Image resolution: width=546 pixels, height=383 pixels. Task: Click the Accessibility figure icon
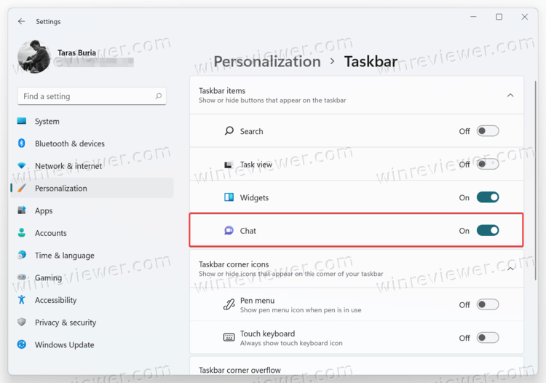tap(22, 299)
